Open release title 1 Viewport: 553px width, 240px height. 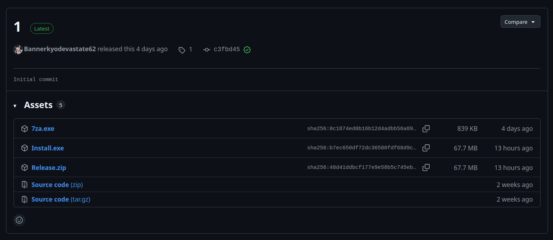click(17, 27)
